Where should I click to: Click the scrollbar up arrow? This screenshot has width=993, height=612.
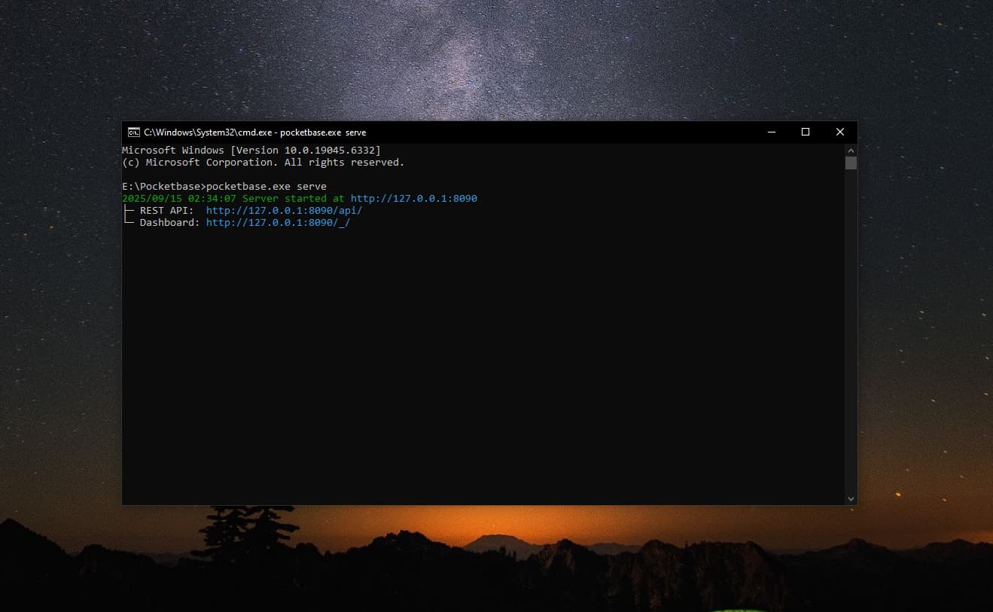point(851,150)
